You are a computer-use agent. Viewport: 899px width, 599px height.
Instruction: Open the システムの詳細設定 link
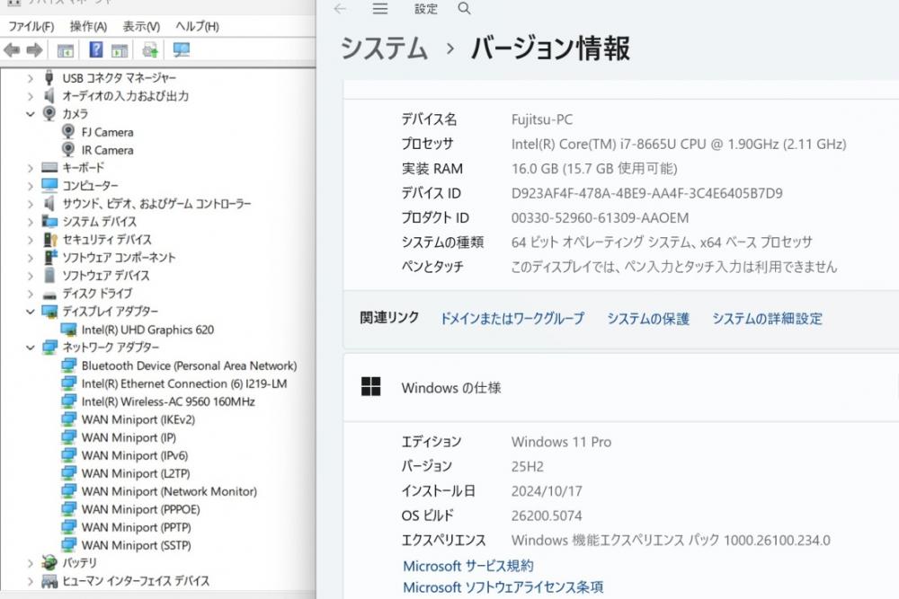pos(767,318)
